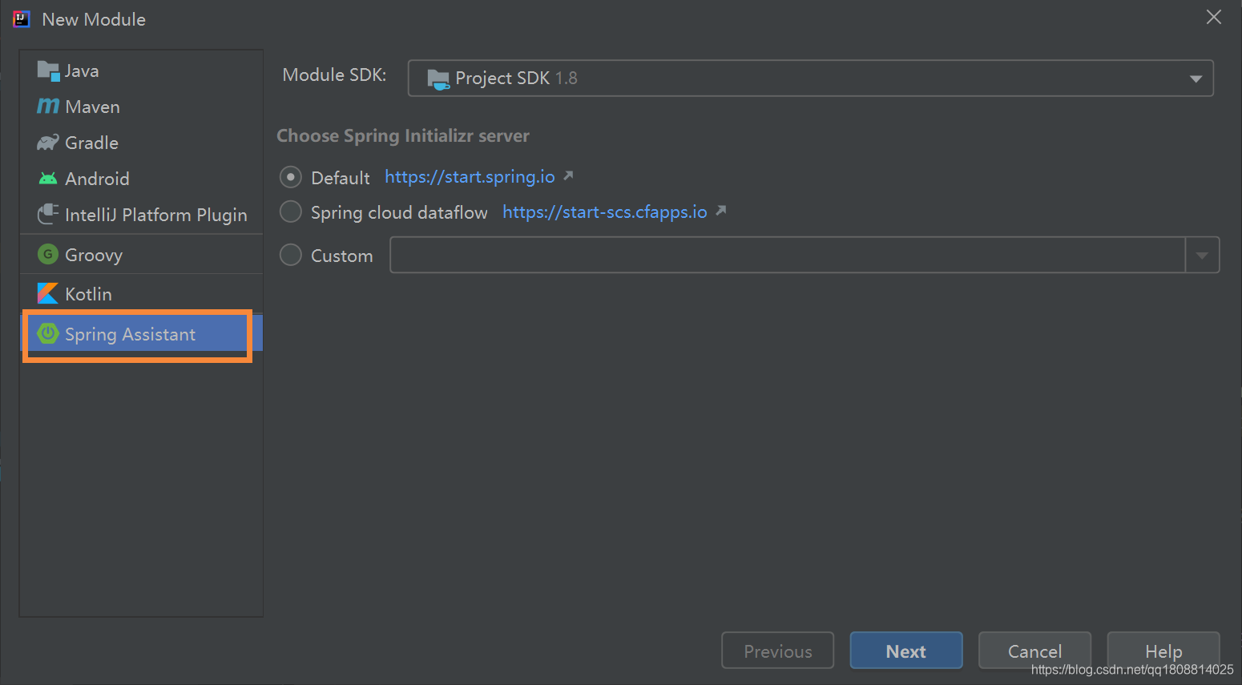Click in the Custom server URL field
Screen dimensions: 1242x685
click(x=785, y=255)
